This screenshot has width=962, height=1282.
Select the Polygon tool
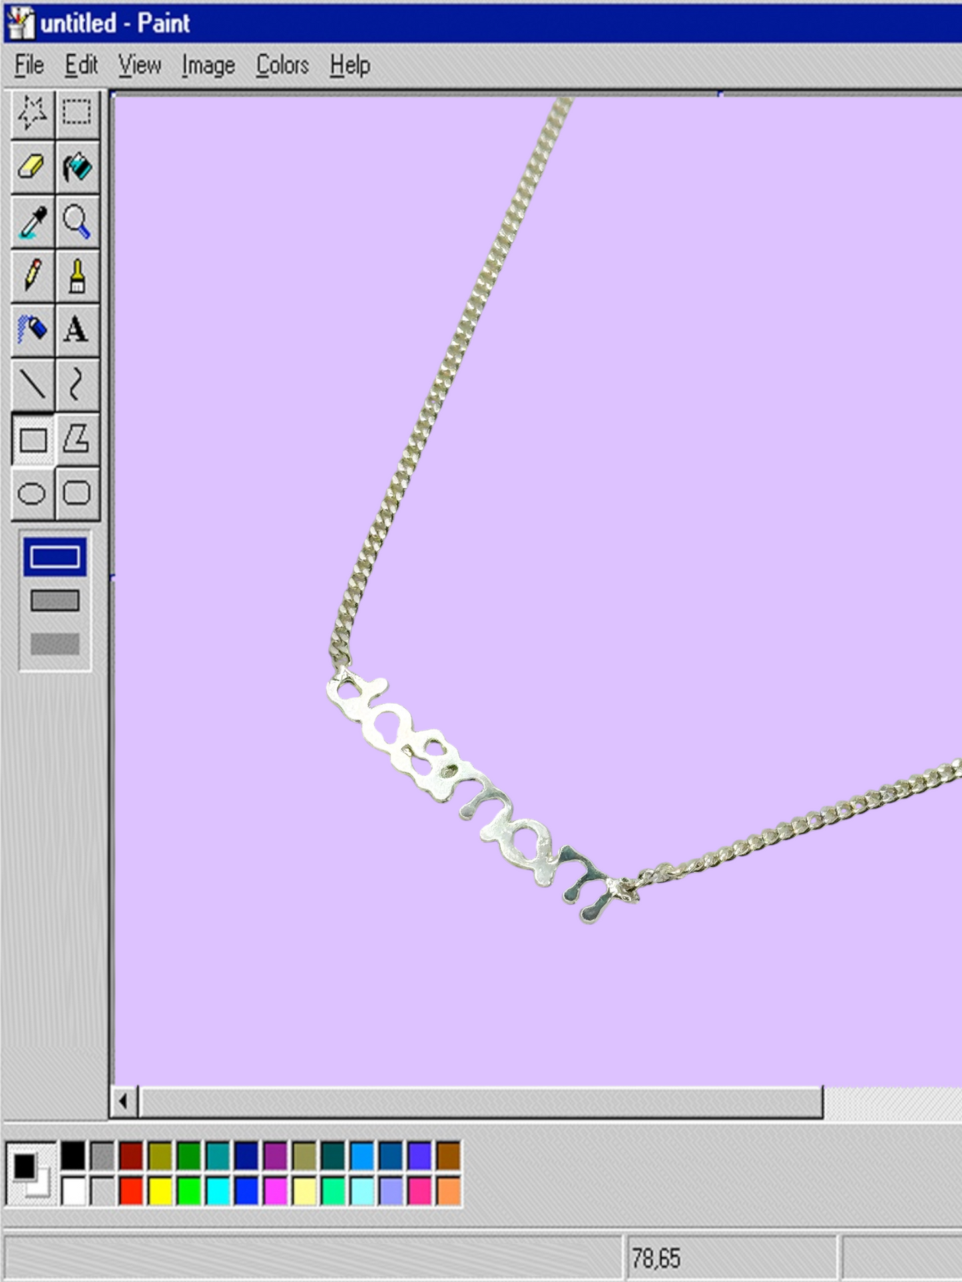coord(77,439)
